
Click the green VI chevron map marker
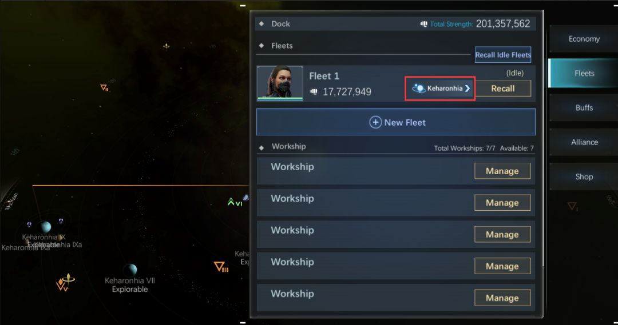tap(235, 202)
